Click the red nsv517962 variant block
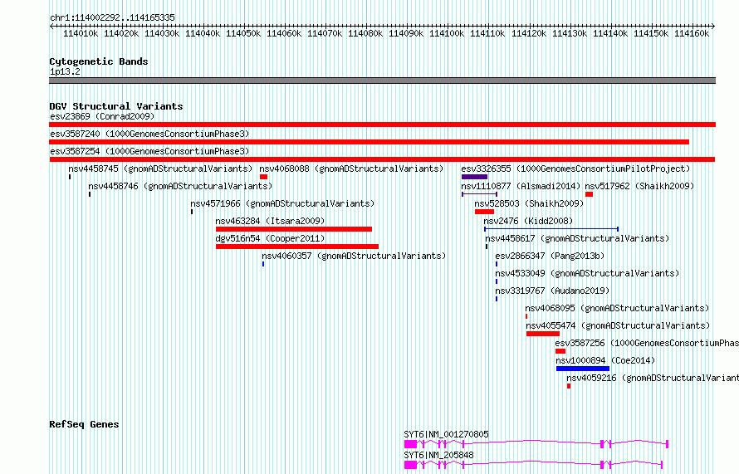This screenshot has height=474, width=739. [589, 194]
